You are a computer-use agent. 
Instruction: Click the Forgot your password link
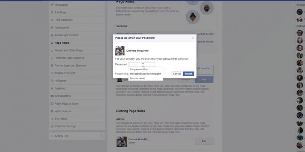point(122,74)
